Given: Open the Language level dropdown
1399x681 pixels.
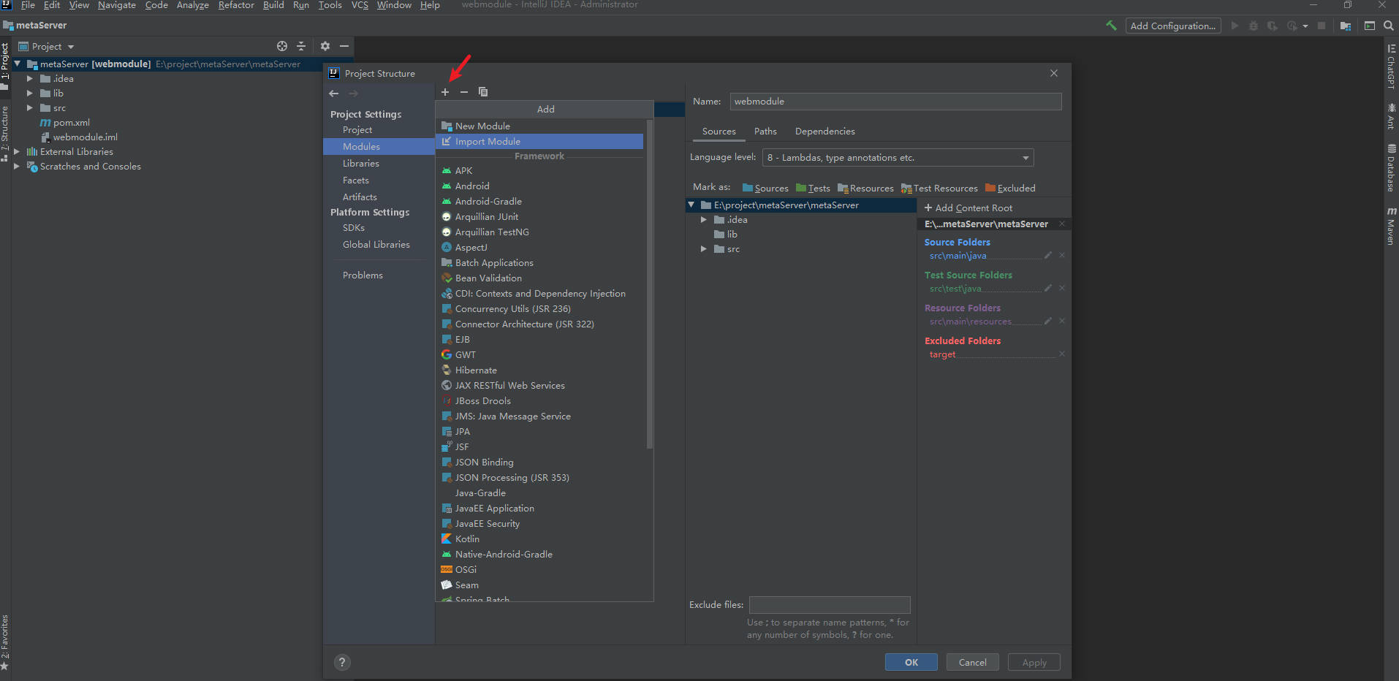Looking at the screenshot, I should pyautogui.click(x=898, y=158).
